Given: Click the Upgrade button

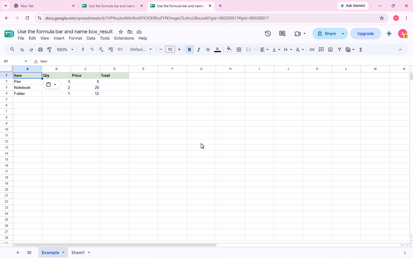Looking at the screenshot, I should (366, 34).
